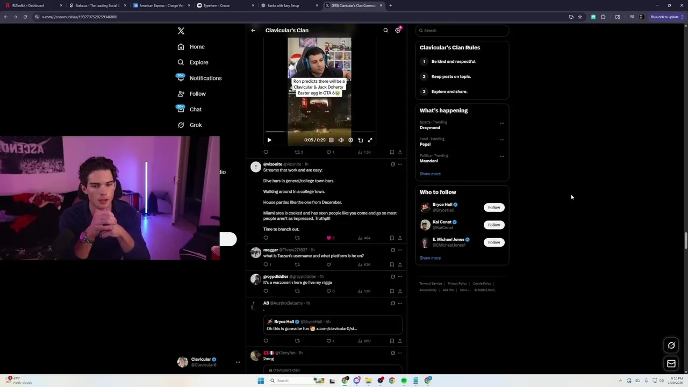Image resolution: width=688 pixels, height=387 pixels.
Task: Expand the video to fullscreen
Action: [x=370, y=140]
